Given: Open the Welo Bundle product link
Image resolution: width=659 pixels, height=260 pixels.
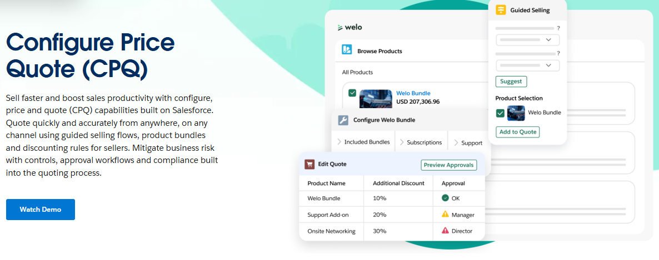Looking at the screenshot, I should pos(413,93).
